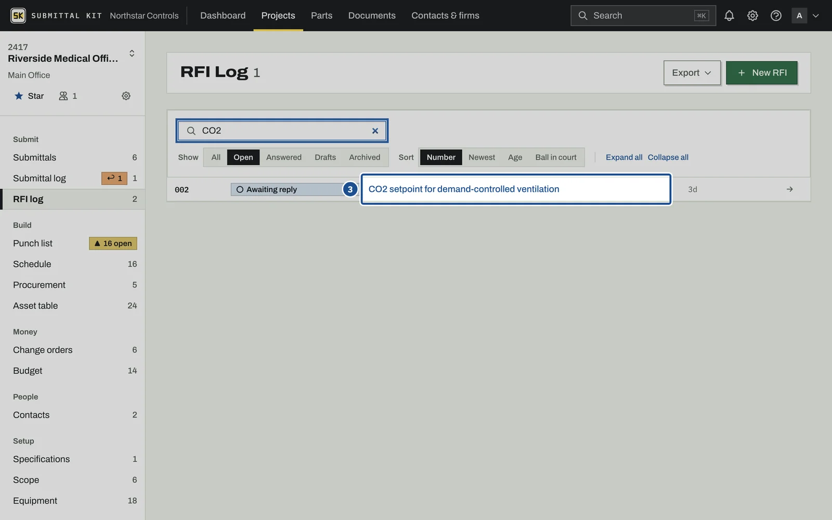This screenshot has width=832, height=520.
Task: Clear the CO2 search filter
Action: tap(375, 131)
